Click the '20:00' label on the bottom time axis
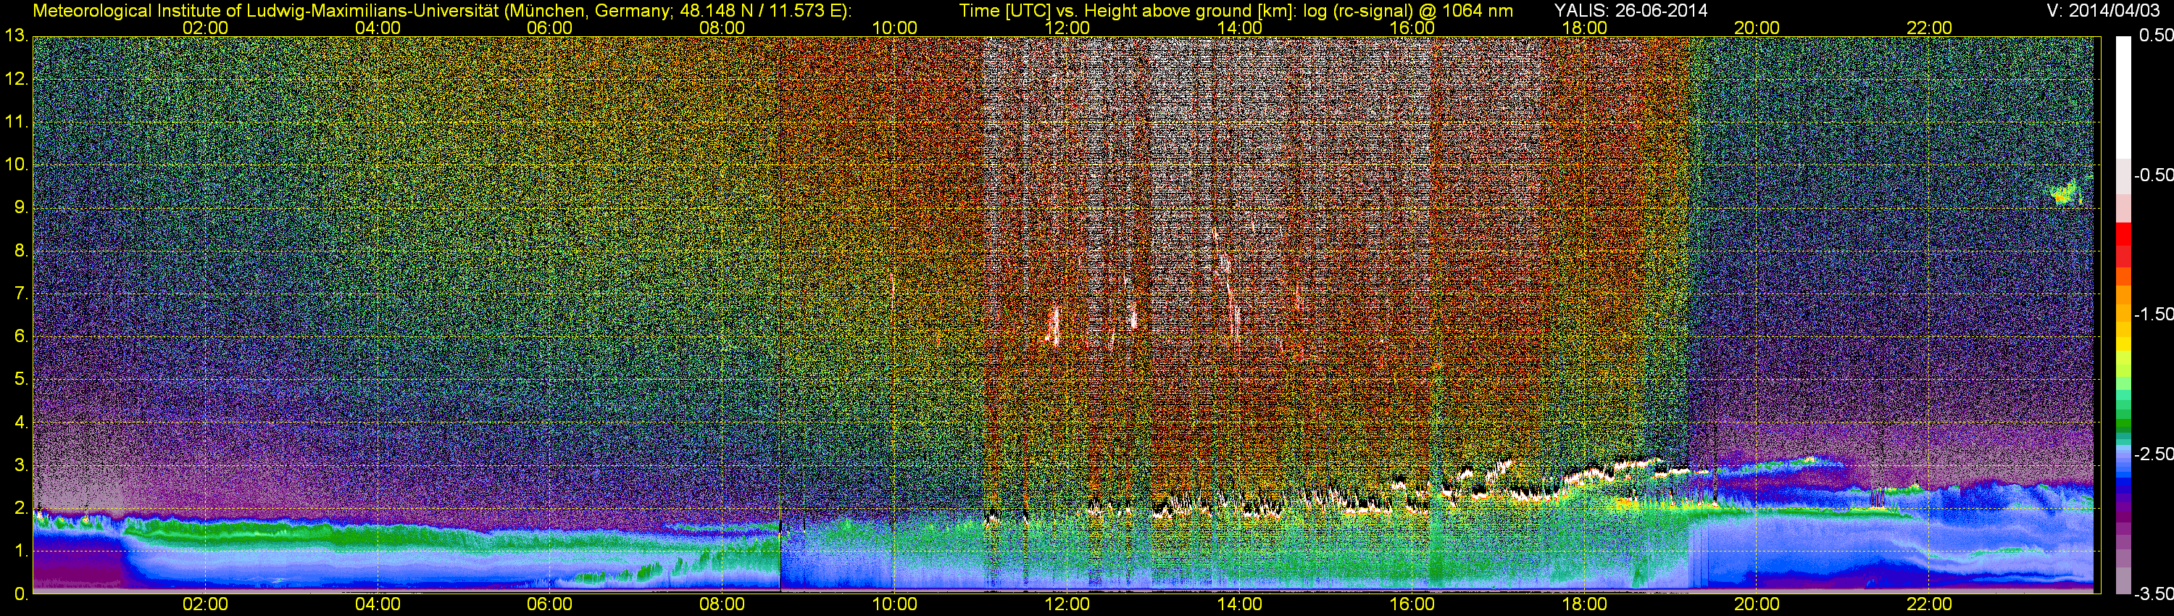Image resolution: width=2174 pixels, height=616 pixels. (x=1757, y=604)
